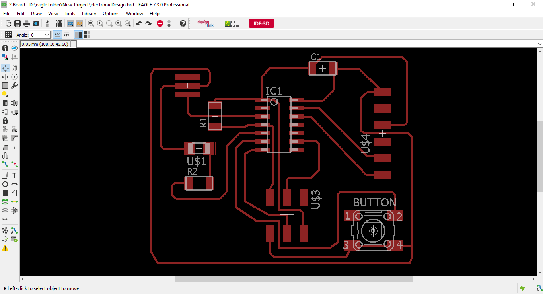Open the Replace tool dropdown
Screen dimensions: 543x294
14,112
